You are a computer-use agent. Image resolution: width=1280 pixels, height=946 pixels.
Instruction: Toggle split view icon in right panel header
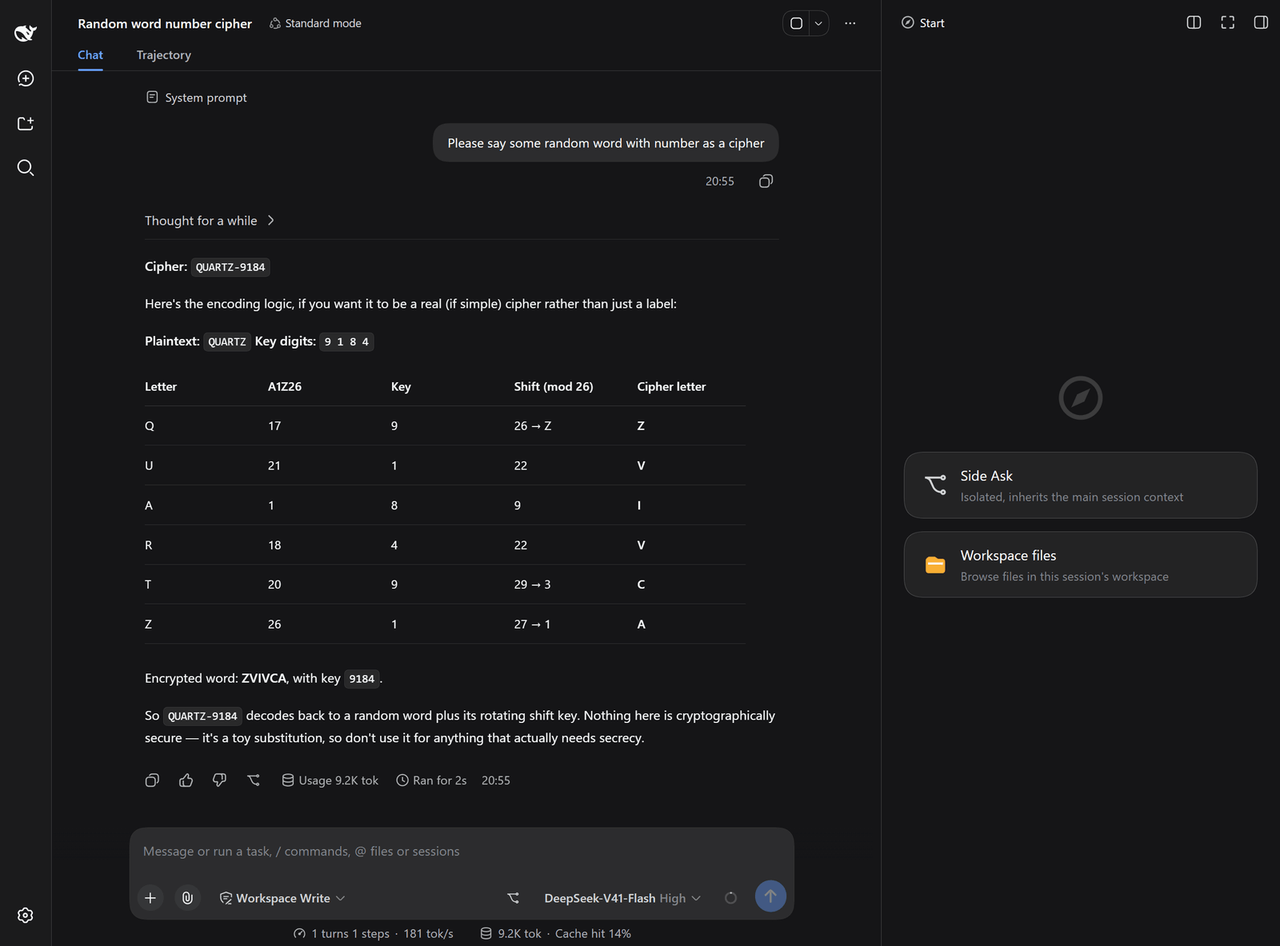(x=1194, y=22)
